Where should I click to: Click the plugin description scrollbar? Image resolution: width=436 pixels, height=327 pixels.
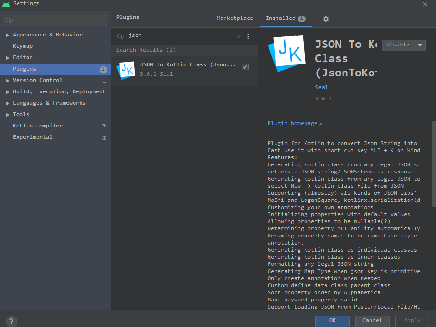click(x=434, y=164)
